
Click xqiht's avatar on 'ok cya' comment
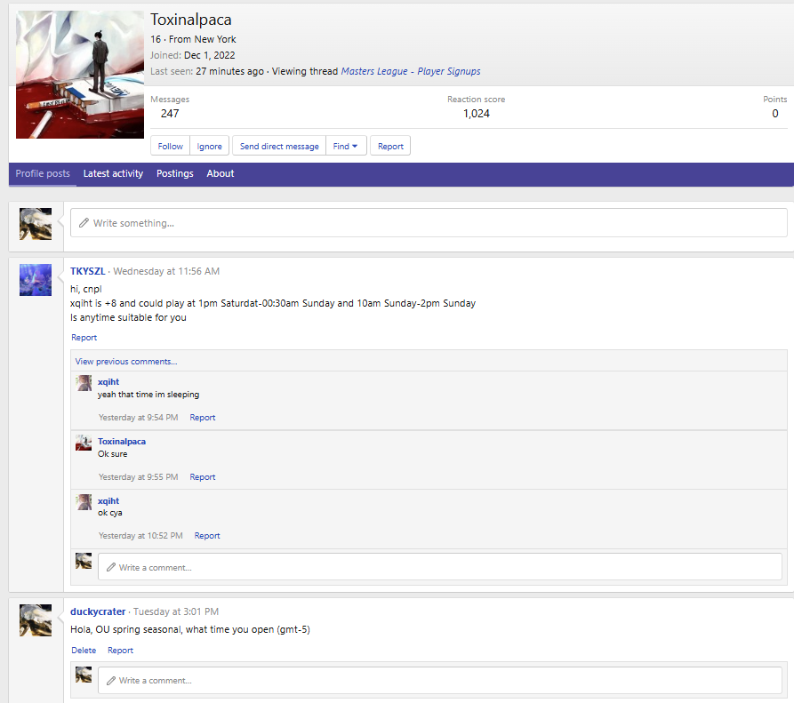pyautogui.click(x=84, y=502)
